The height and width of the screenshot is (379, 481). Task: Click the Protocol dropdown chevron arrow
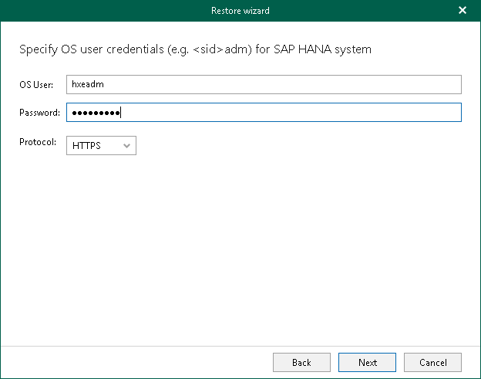tap(126, 145)
